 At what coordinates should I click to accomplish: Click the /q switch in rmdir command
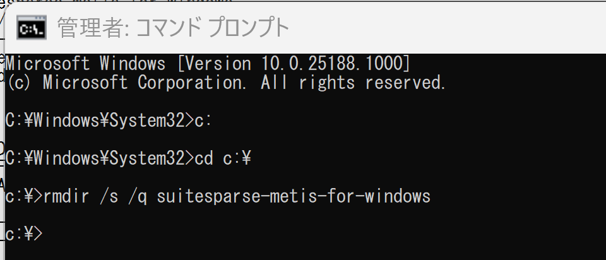[x=137, y=196]
